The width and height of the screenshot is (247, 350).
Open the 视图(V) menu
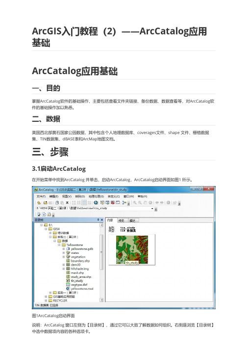tap(67, 196)
